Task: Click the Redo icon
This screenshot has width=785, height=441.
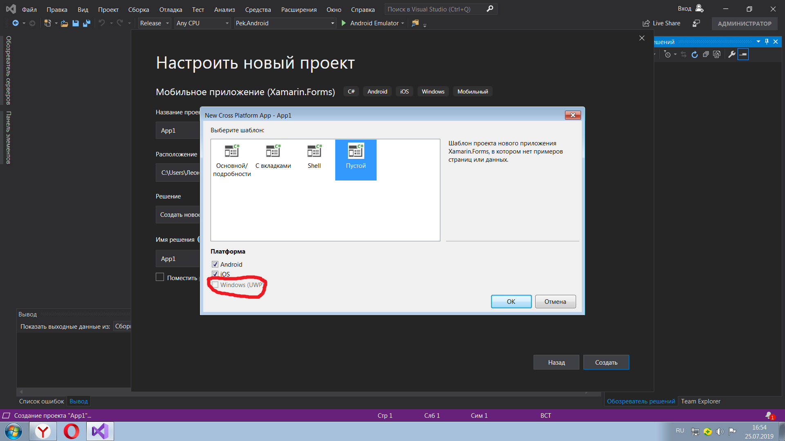Action: [x=120, y=23]
